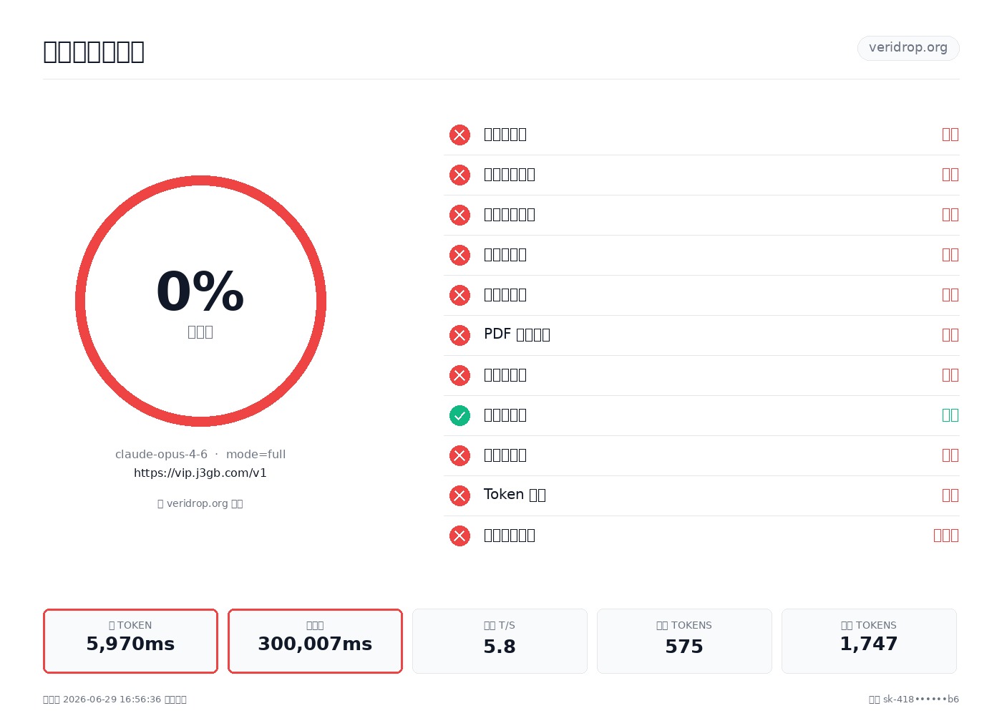The width and height of the screenshot is (1002, 716).
Task: Click the red X icon in the topmost check row
Action: pyautogui.click(x=459, y=135)
